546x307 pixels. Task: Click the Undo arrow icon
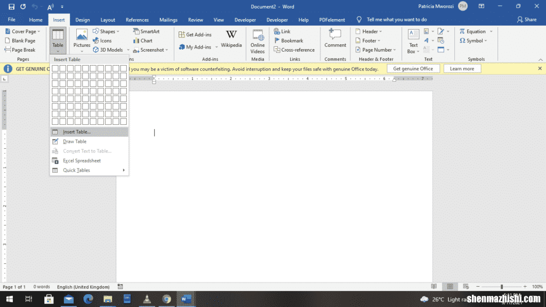[35, 6]
